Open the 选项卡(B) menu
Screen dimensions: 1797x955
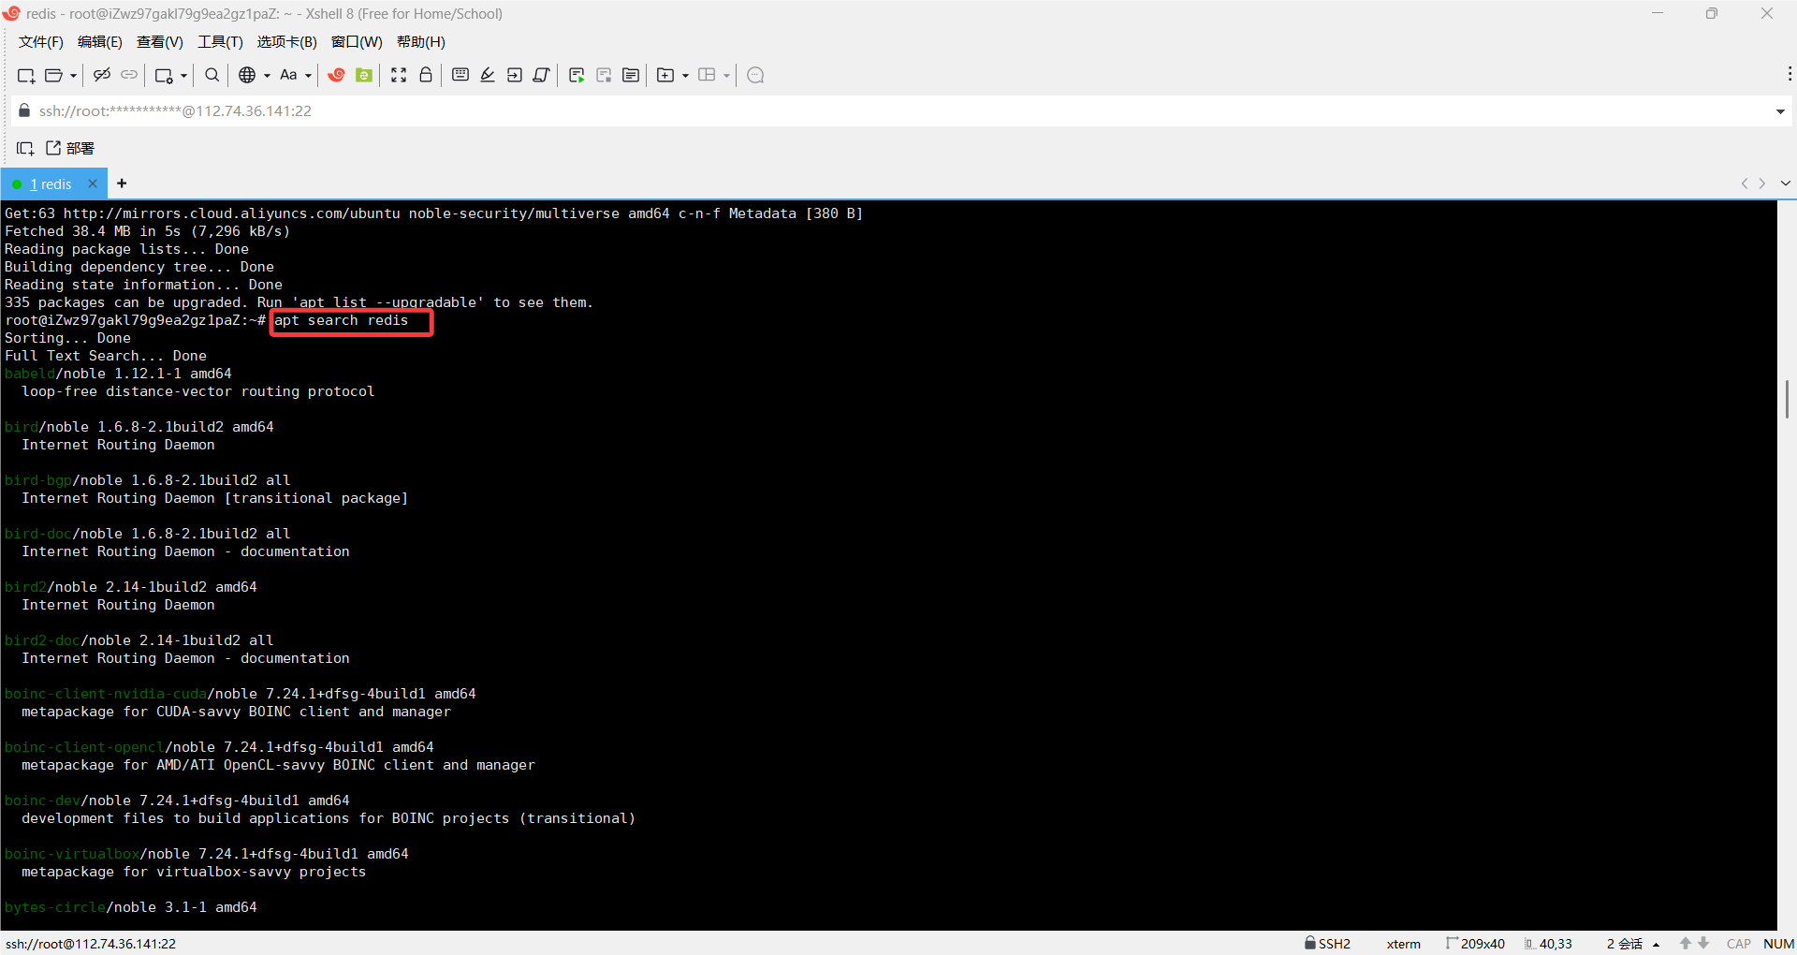[286, 42]
